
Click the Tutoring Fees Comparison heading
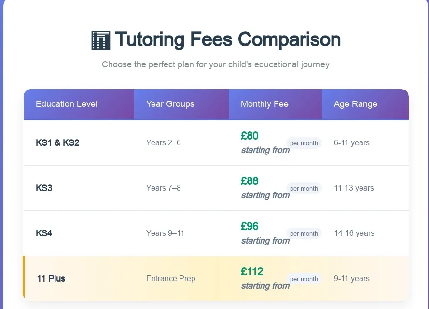point(228,40)
